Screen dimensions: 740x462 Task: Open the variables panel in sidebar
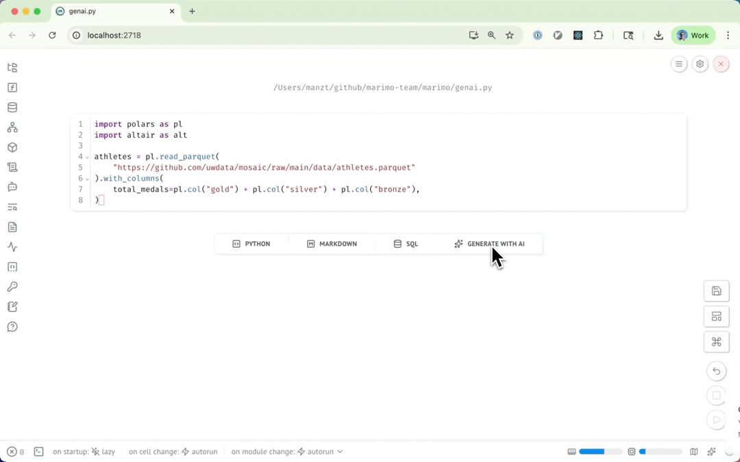click(12, 88)
